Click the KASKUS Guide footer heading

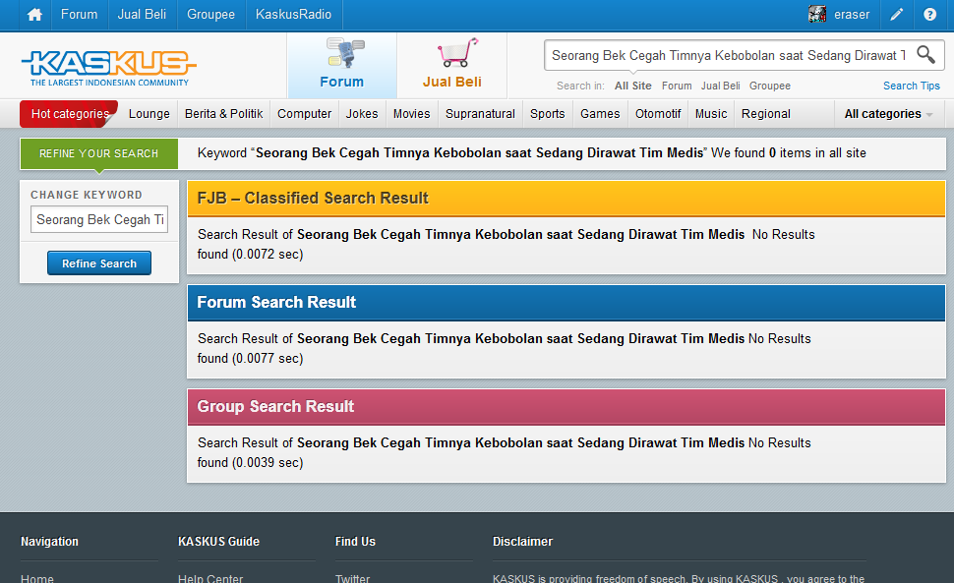pos(218,541)
